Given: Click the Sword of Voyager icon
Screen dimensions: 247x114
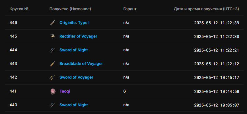Looking at the screenshot, I should click(53, 77).
